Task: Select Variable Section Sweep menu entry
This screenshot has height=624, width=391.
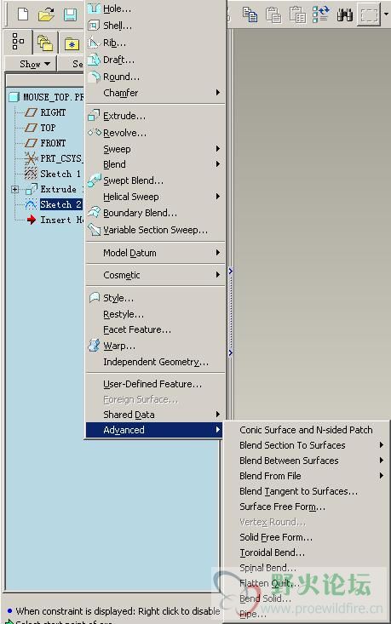Action: (155, 230)
